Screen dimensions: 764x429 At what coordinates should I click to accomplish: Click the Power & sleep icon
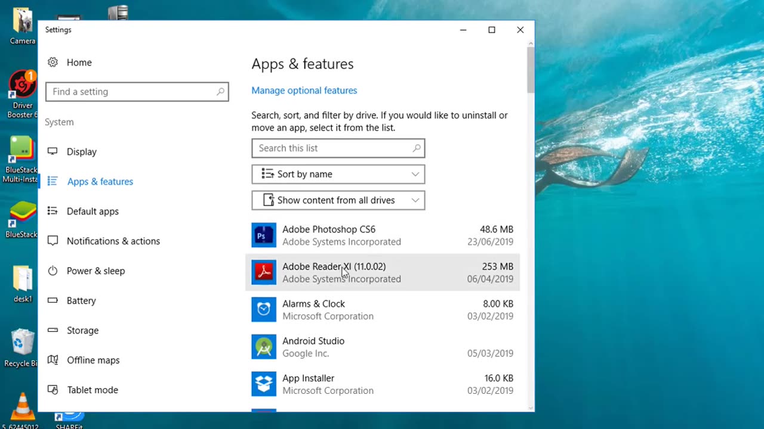(x=53, y=271)
